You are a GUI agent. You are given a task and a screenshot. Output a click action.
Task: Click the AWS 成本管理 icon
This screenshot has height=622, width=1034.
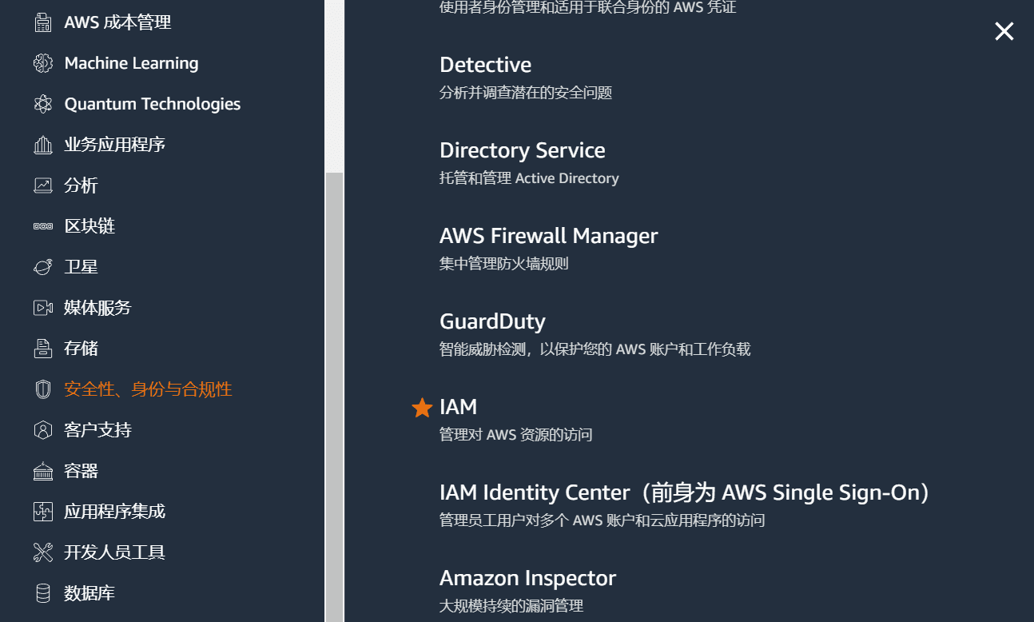point(42,22)
